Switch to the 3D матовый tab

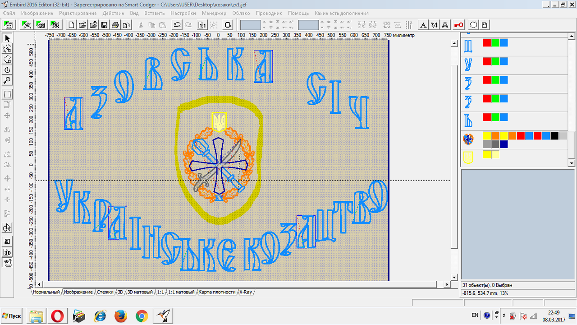(x=140, y=292)
